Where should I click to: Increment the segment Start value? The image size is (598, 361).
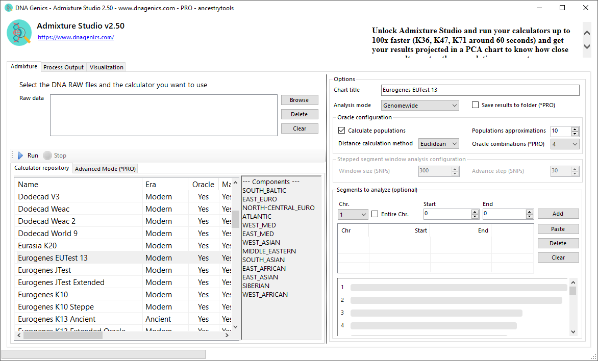(x=475, y=212)
